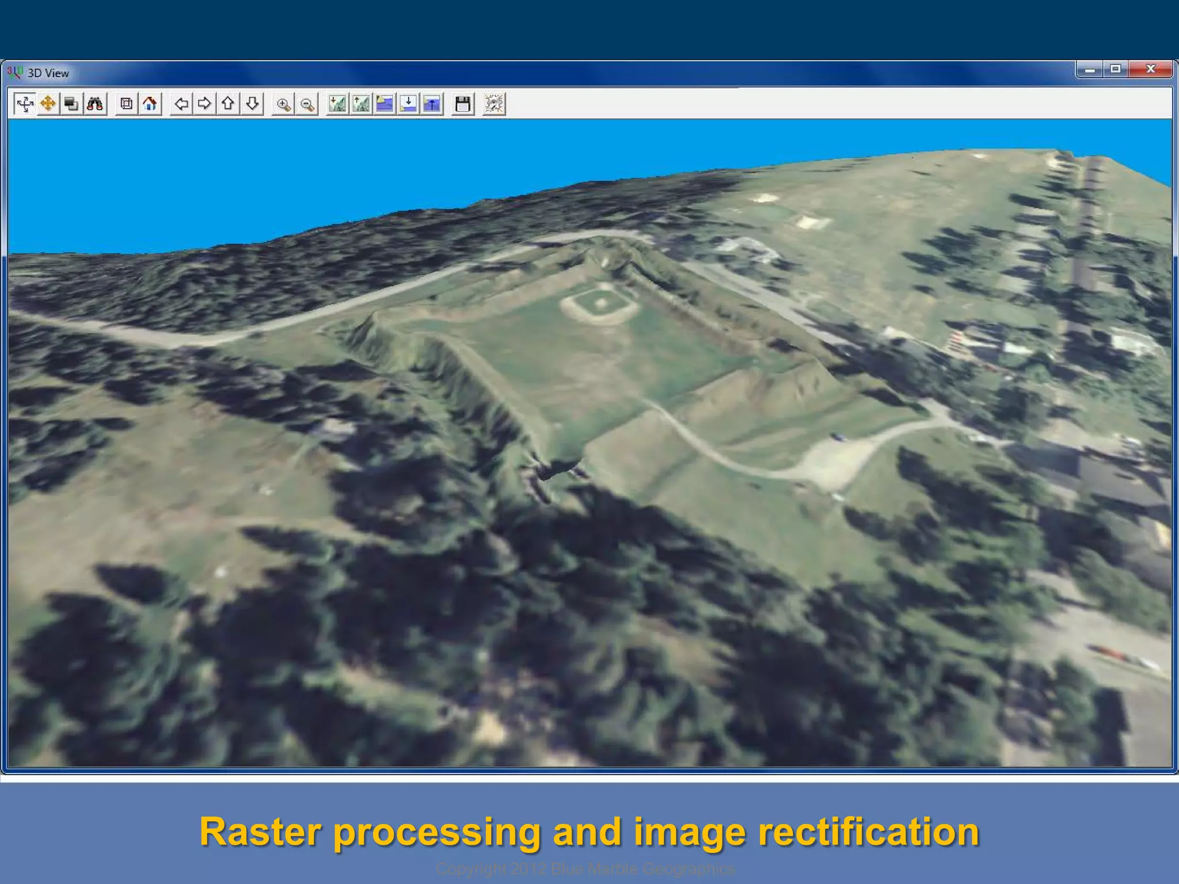The image size is (1179, 884).
Task: Close the 3D View window
Action: [1150, 70]
